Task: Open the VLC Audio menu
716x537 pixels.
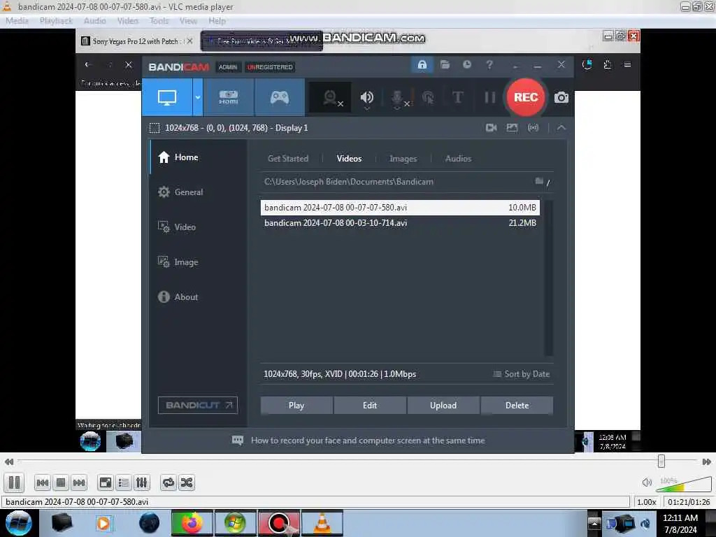Action: coord(94,21)
